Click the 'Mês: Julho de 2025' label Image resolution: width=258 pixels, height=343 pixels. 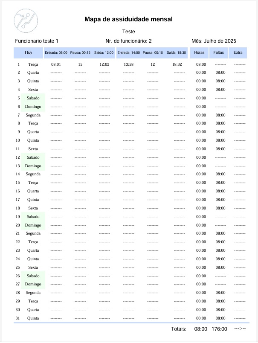[x=214, y=41]
